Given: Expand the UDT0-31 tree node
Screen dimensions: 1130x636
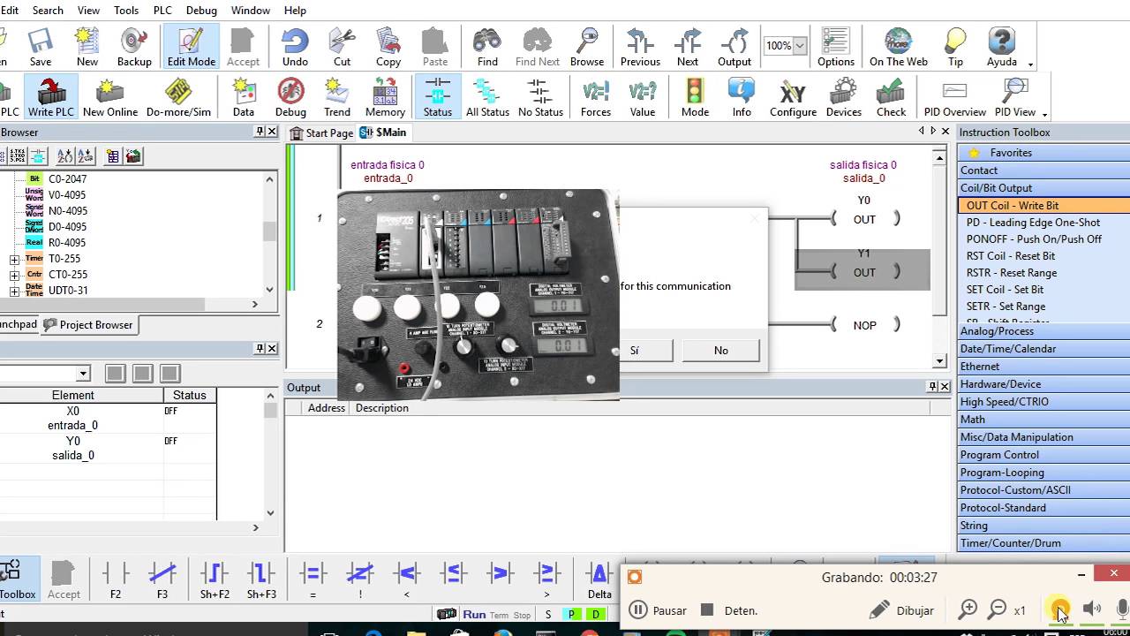Looking at the screenshot, I should tap(14, 291).
